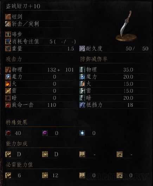
Task: Select the 雷 lightning attack icon
Action: (x=8, y=91)
